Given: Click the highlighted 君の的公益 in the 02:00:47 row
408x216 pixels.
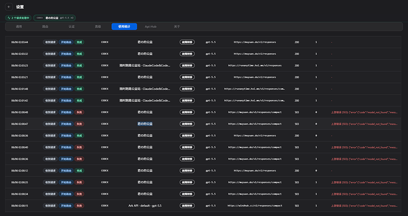Looking at the screenshot, I should 145,124.
